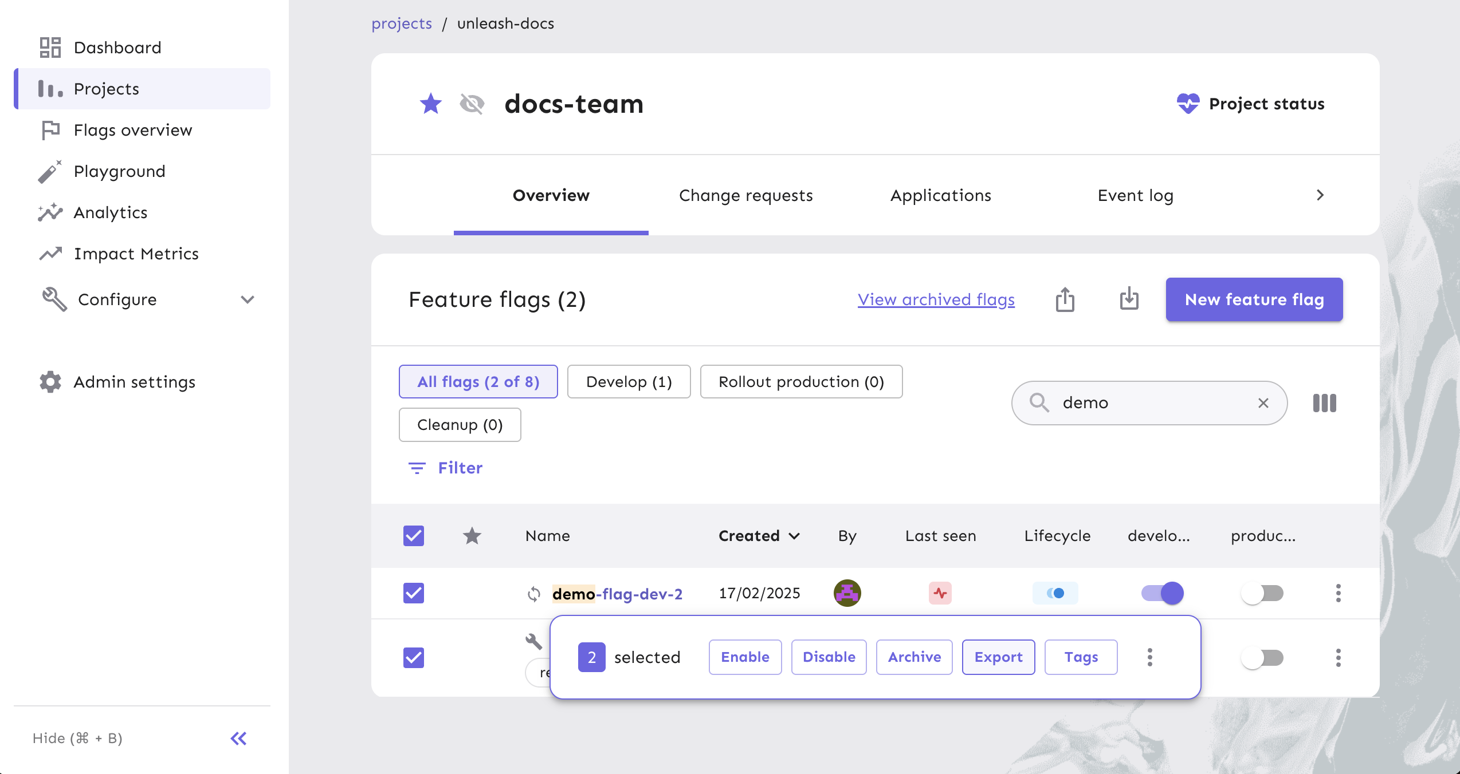
Task: Show more tabs with right chevron
Action: click(x=1320, y=195)
